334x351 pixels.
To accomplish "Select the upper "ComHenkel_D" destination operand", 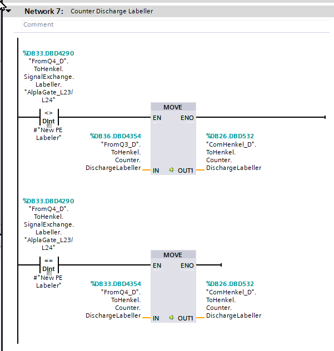I will pos(233,156).
